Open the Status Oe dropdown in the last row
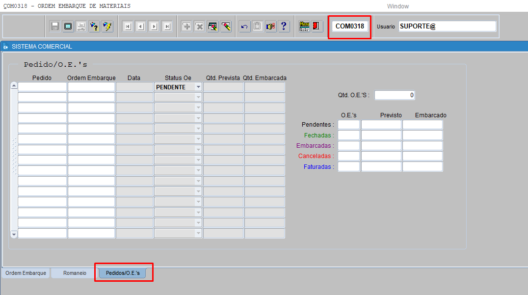This screenshot has height=295, width=528. tap(198, 233)
